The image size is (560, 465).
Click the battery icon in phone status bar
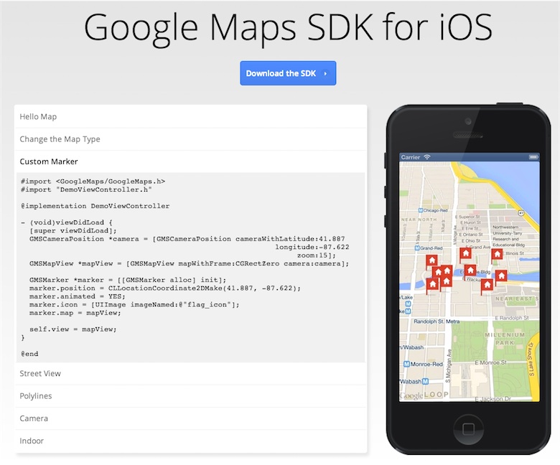(x=533, y=157)
